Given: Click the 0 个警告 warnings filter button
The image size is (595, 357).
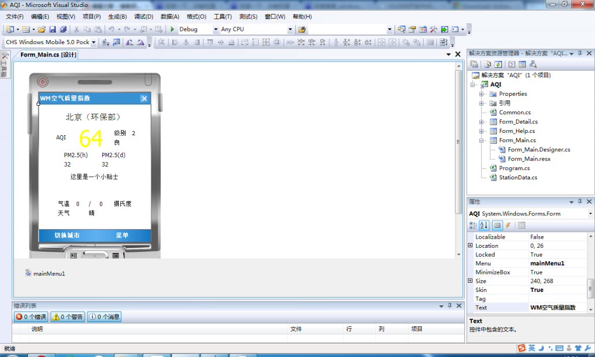Looking at the screenshot, I should [x=67, y=317].
